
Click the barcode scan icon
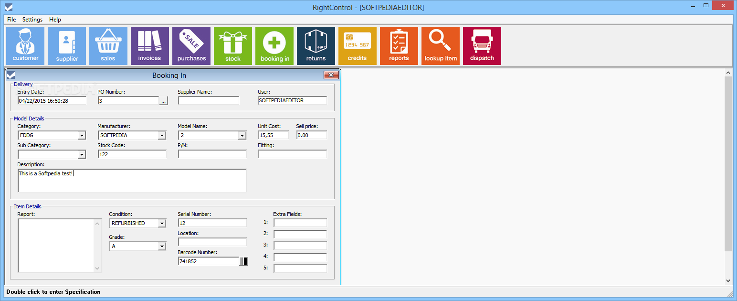click(x=244, y=261)
